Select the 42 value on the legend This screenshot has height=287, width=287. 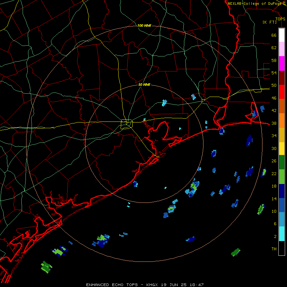(274, 111)
